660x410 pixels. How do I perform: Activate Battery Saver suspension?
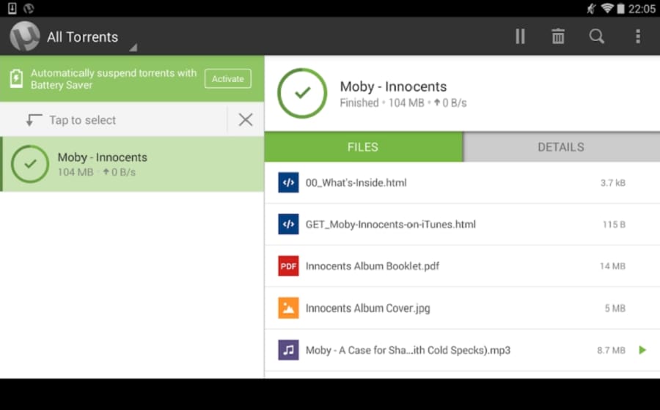click(228, 78)
